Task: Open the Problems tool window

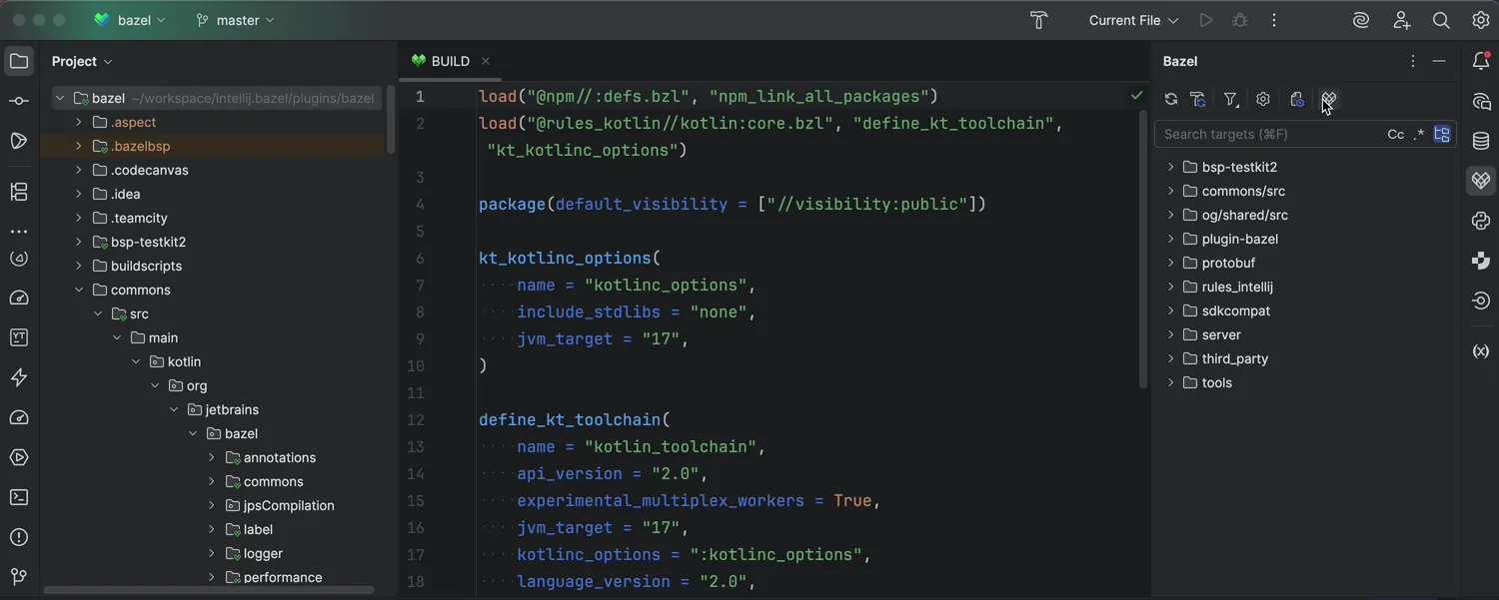Action: pyautogui.click(x=19, y=537)
